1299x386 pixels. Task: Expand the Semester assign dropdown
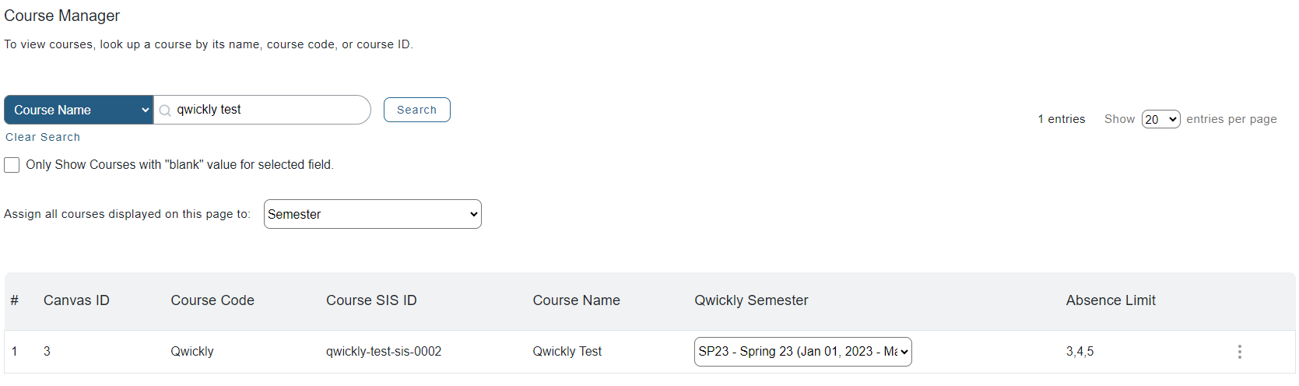tap(373, 214)
